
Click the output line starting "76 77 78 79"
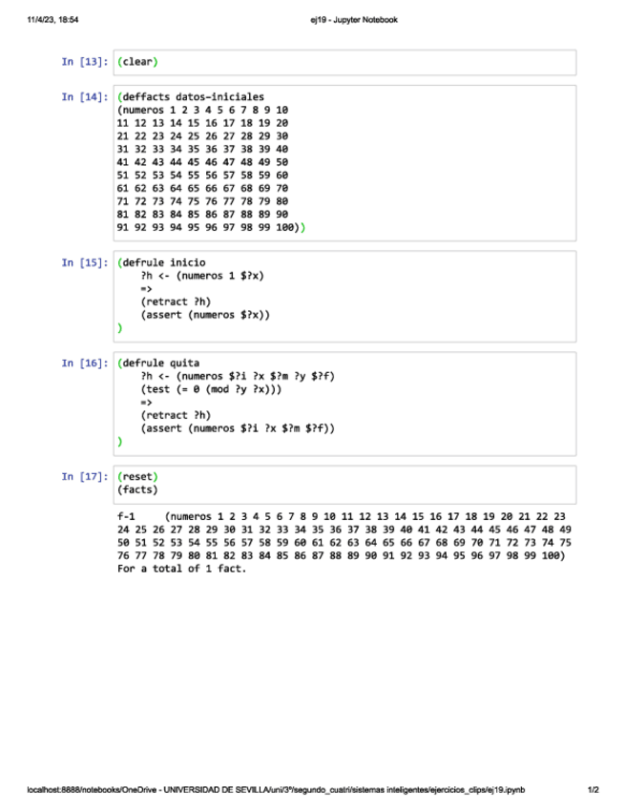pyautogui.click(x=342, y=555)
